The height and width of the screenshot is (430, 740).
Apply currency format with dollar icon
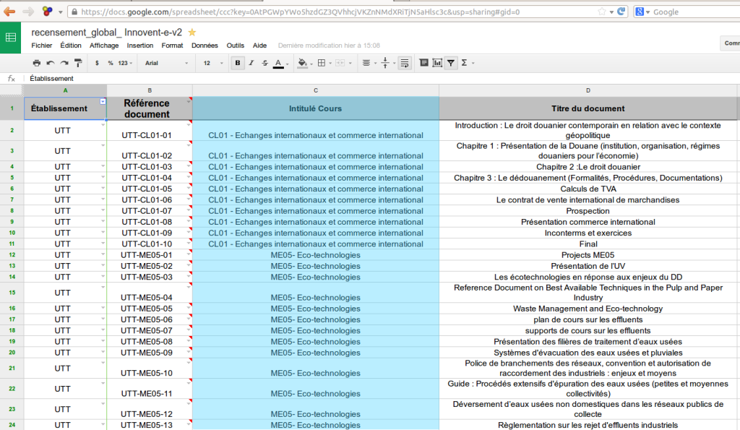(x=97, y=63)
